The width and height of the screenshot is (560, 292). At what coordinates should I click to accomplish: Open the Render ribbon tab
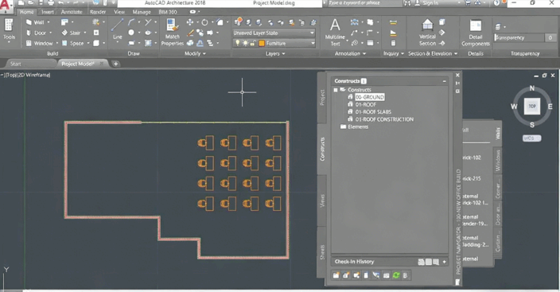coord(98,12)
